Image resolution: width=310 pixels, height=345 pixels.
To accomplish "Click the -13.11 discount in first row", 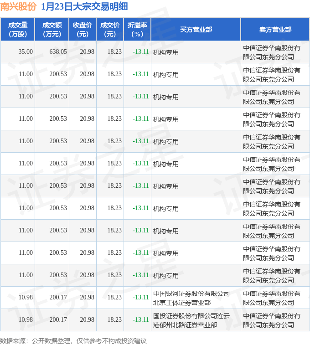I will tap(141, 52).
